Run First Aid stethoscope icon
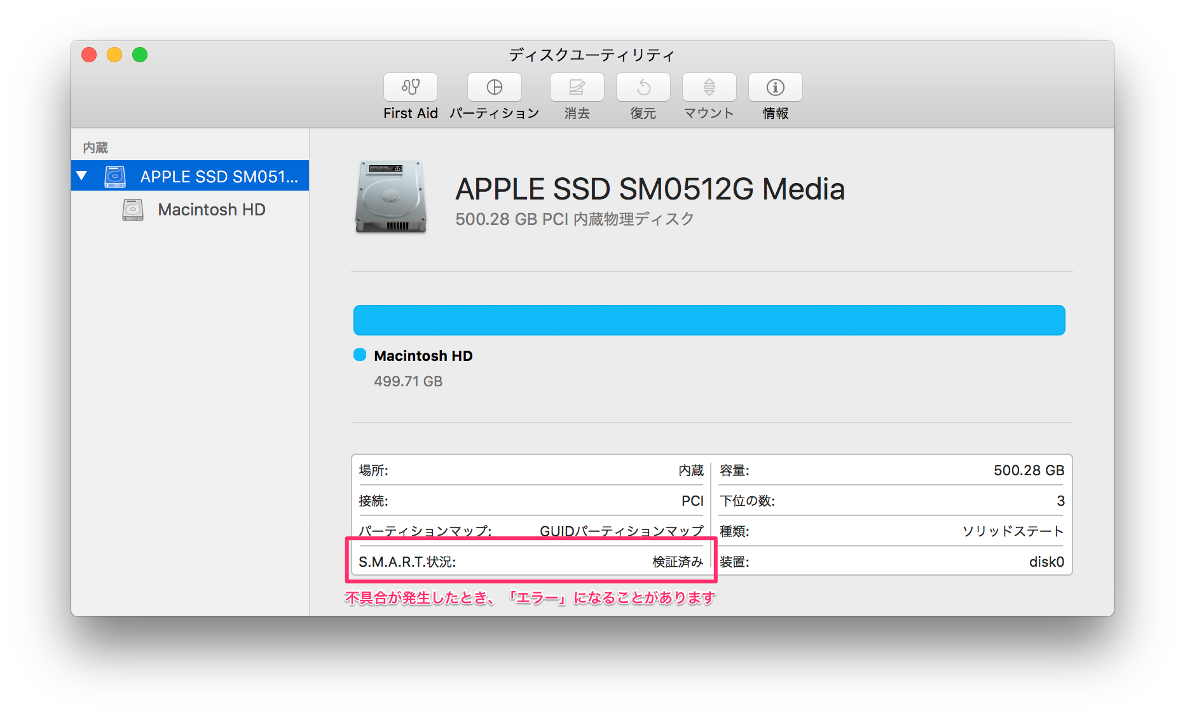The image size is (1185, 718). click(410, 87)
